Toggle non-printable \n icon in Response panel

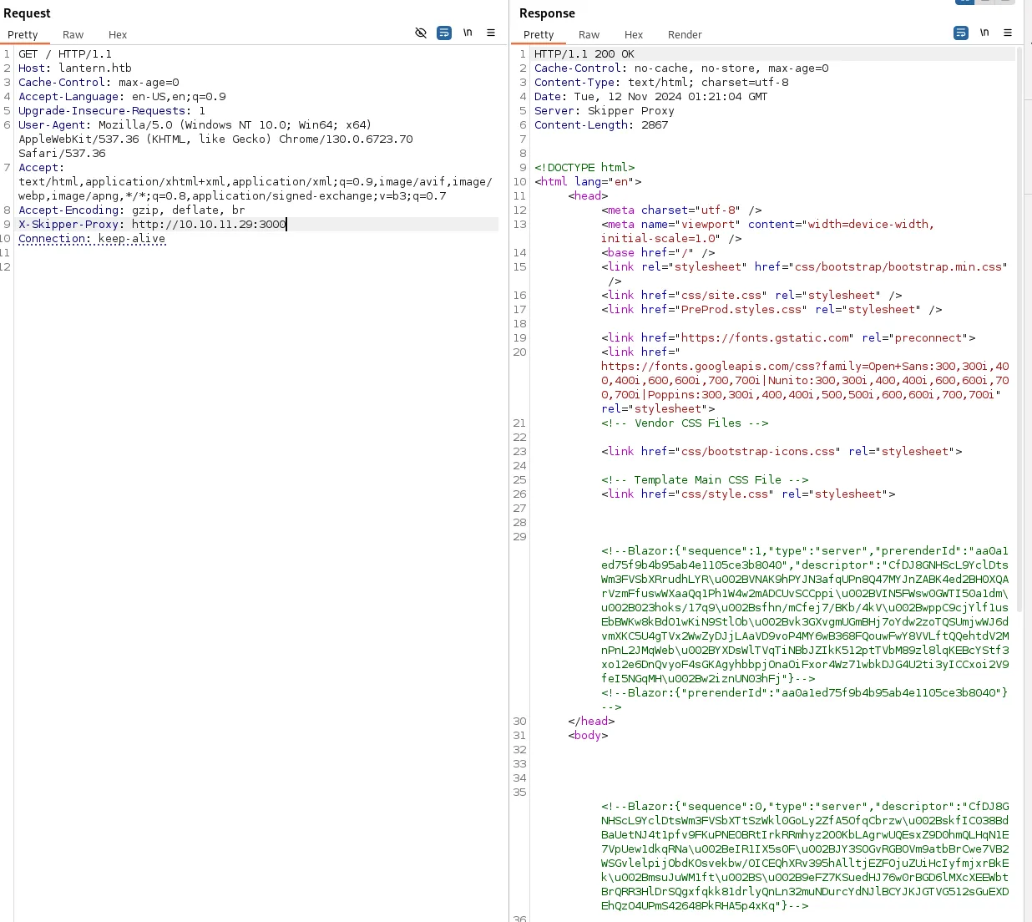click(984, 33)
